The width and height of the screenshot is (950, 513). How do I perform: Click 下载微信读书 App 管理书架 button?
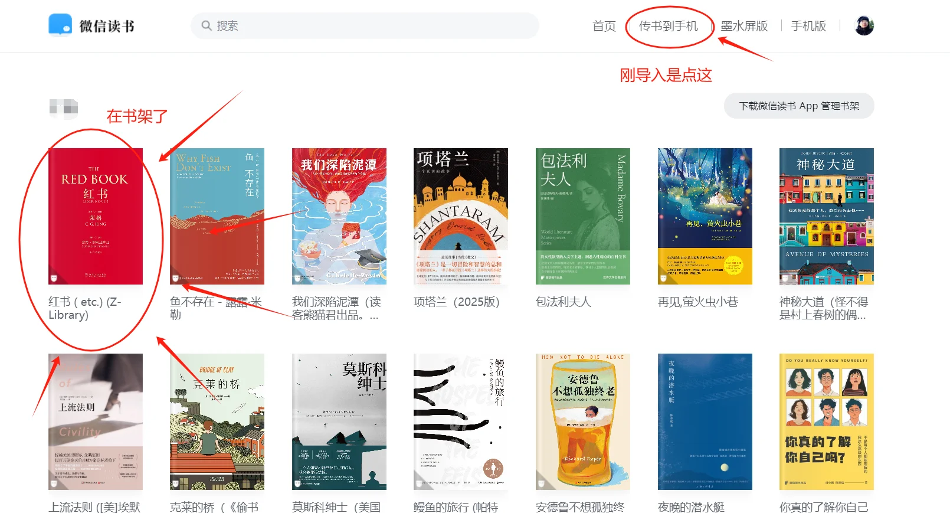click(x=799, y=106)
